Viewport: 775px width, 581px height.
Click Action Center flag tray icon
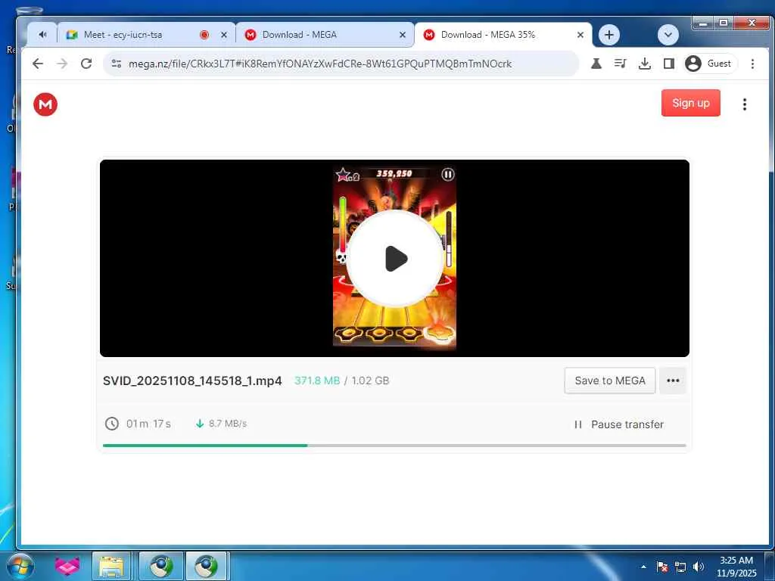[x=662, y=567]
